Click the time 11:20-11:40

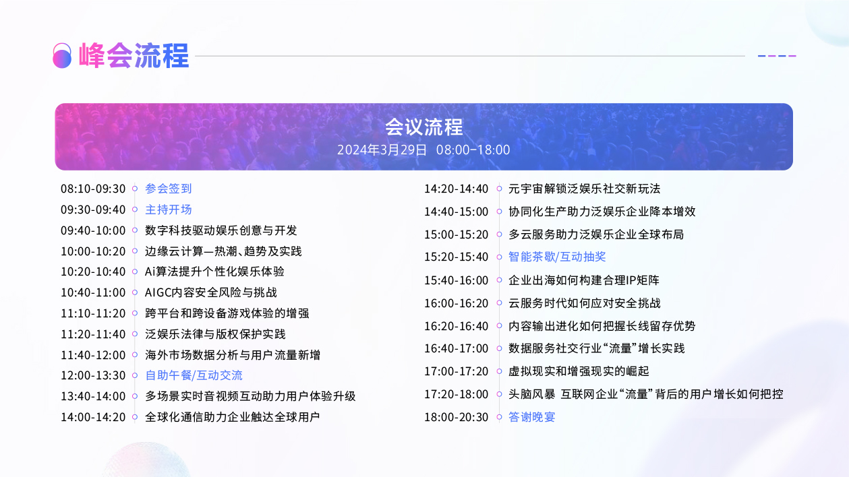point(93,334)
